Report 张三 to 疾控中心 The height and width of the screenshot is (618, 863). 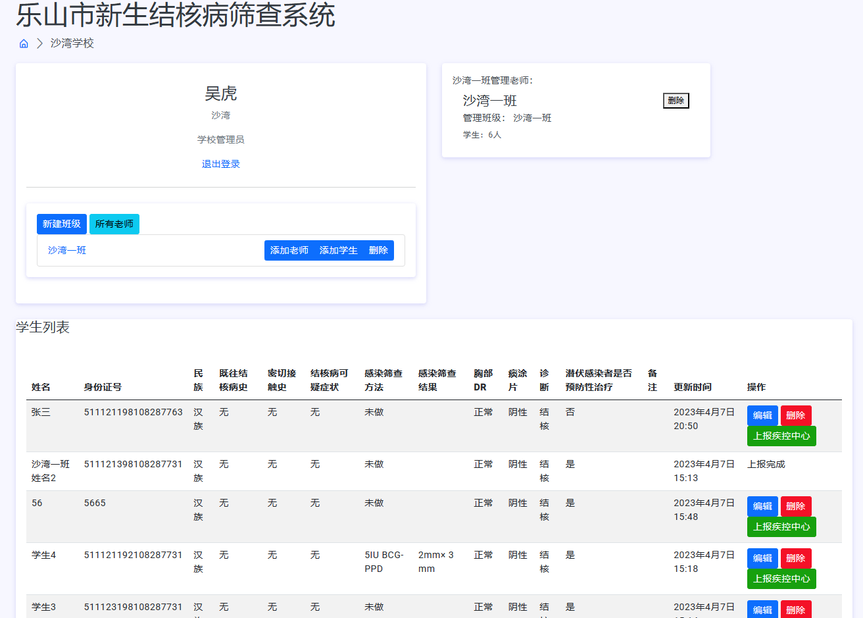(781, 436)
